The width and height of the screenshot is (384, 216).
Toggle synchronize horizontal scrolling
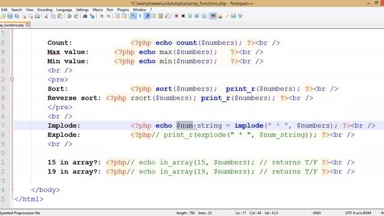click(x=124, y=16)
